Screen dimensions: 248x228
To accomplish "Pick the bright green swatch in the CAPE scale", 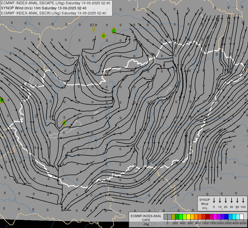I will tap(181, 217).
